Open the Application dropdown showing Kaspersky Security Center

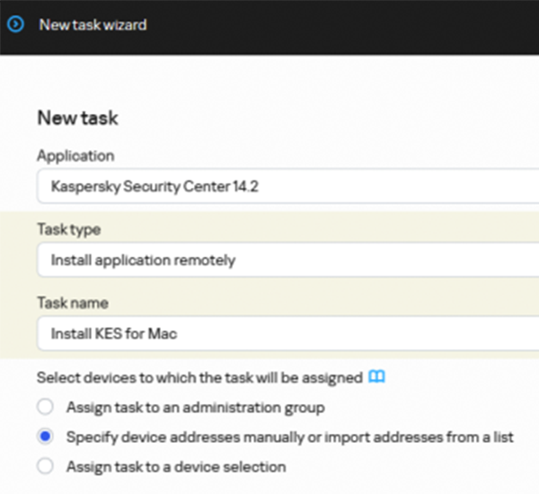(288, 186)
